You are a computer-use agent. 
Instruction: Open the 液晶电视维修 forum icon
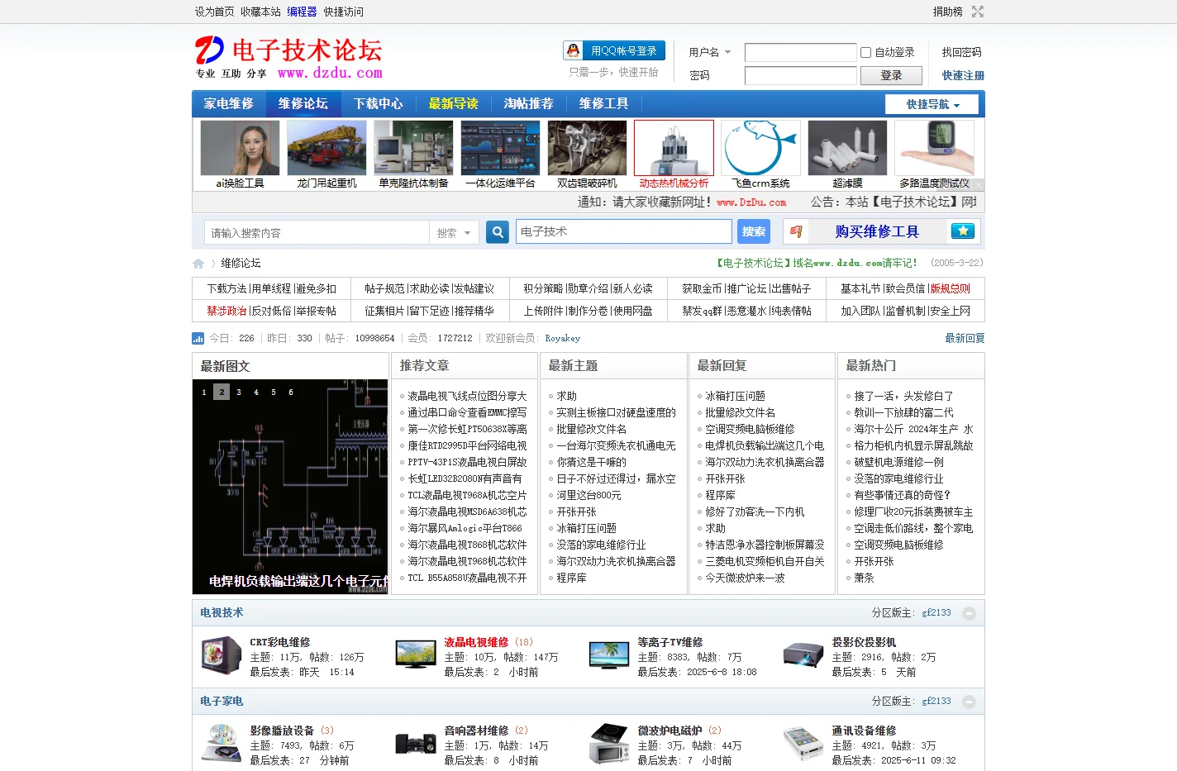[416, 655]
